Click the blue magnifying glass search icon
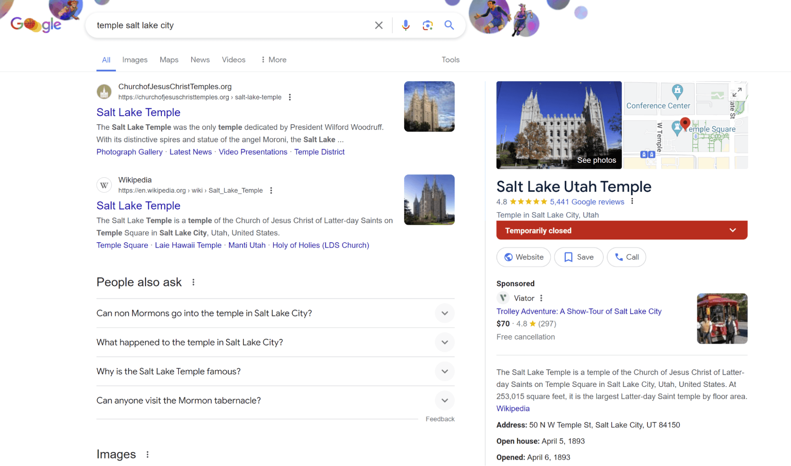The height and width of the screenshot is (466, 791). (449, 25)
